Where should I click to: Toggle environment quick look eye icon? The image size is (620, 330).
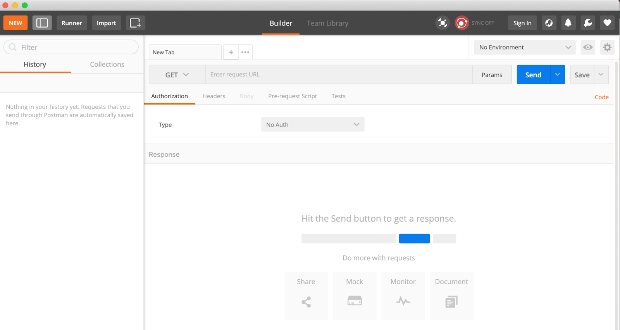pyautogui.click(x=588, y=47)
